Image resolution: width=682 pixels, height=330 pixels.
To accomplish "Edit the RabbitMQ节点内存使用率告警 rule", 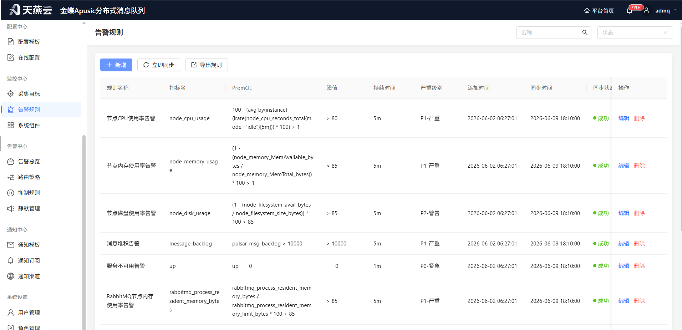I will coord(624,301).
